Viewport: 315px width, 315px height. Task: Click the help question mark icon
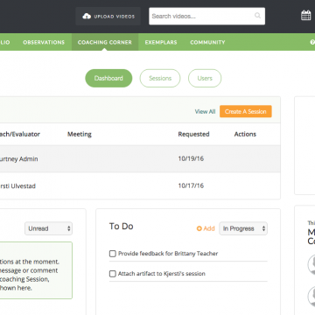click(x=312, y=42)
